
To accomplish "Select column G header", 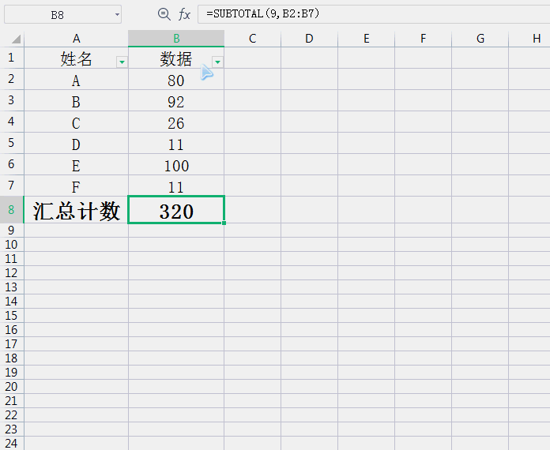I will click(x=480, y=39).
